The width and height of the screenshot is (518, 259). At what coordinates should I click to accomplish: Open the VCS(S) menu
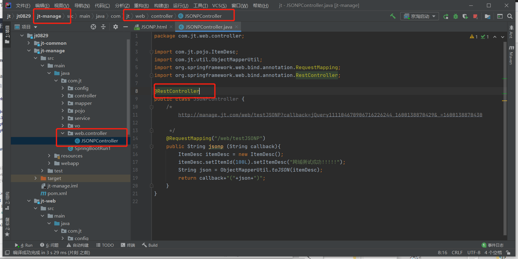coord(219,5)
